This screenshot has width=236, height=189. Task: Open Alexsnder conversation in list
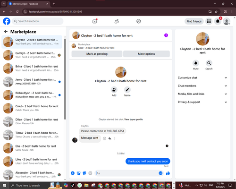(32, 175)
